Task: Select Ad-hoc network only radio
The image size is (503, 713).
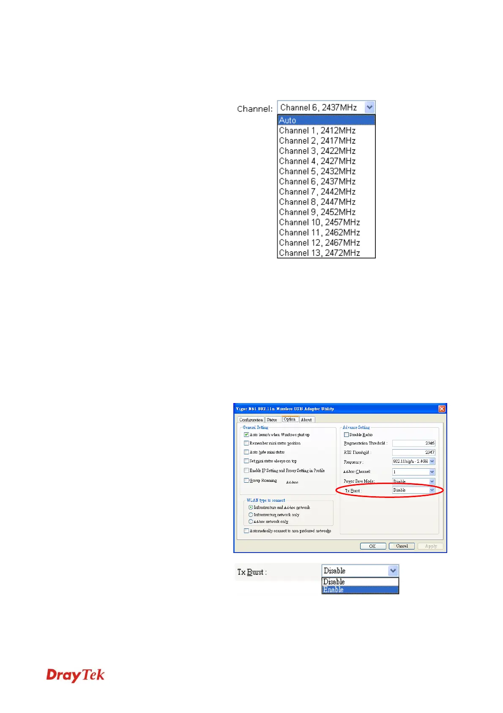Action: point(251,521)
